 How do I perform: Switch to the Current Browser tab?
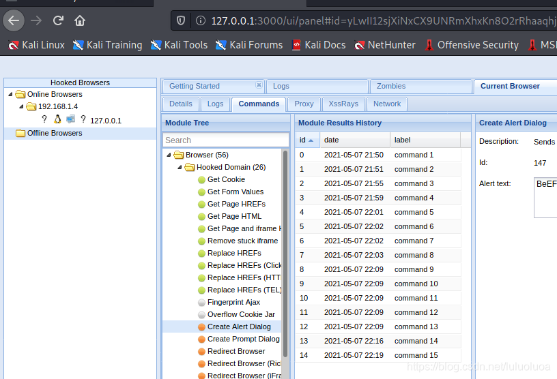pyautogui.click(x=510, y=87)
